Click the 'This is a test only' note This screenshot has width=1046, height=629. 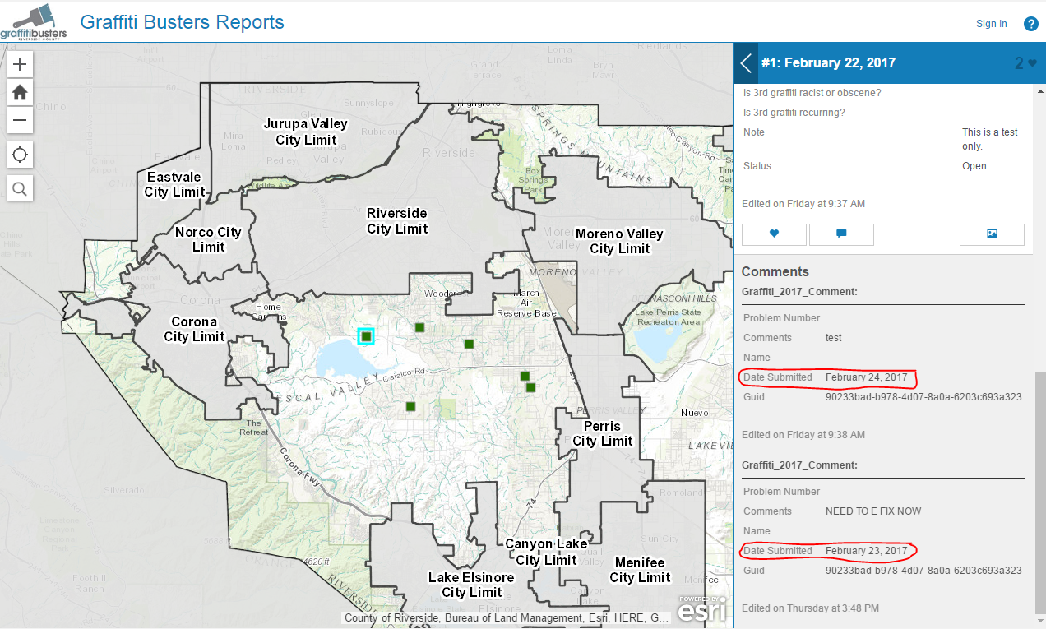(x=990, y=139)
